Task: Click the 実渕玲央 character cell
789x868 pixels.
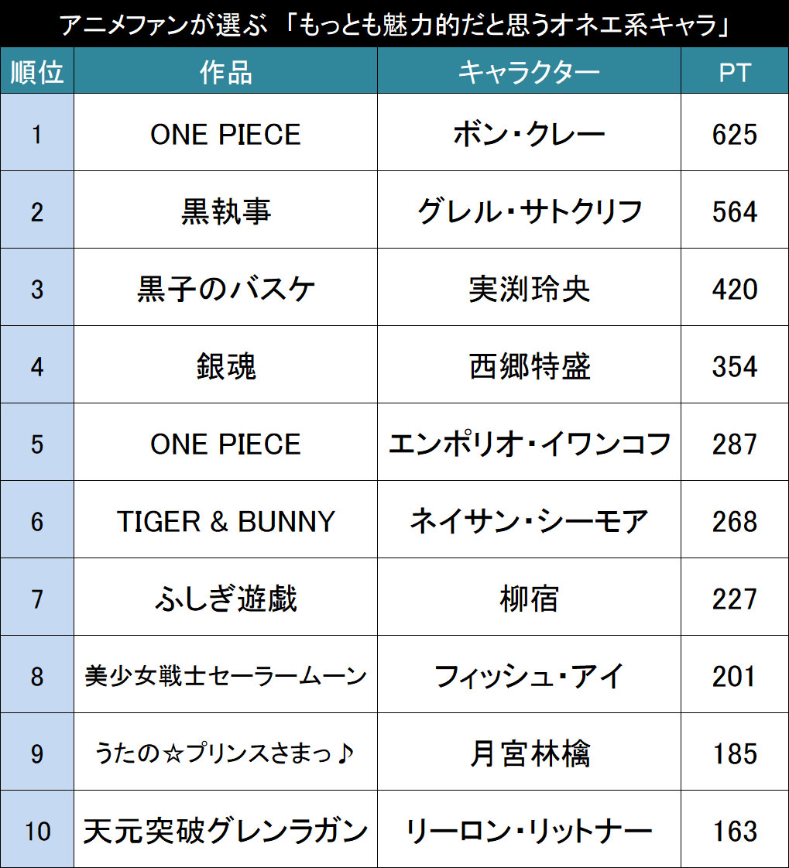Action: 529,287
